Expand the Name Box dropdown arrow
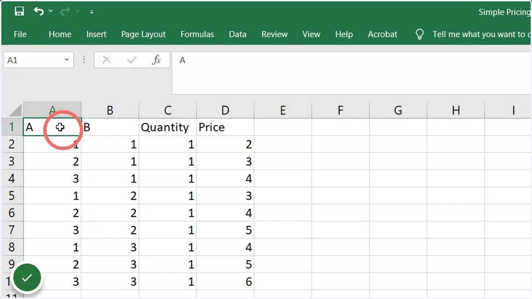The width and height of the screenshot is (532, 299). [x=67, y=60]
